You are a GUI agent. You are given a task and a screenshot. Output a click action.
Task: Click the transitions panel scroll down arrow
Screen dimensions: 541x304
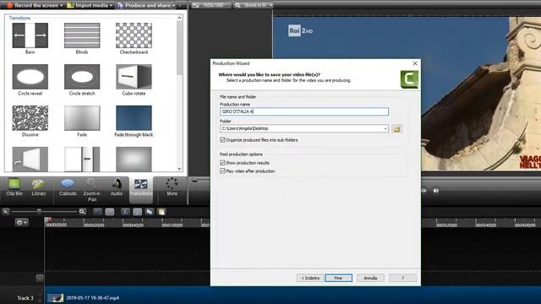[179, 169]
